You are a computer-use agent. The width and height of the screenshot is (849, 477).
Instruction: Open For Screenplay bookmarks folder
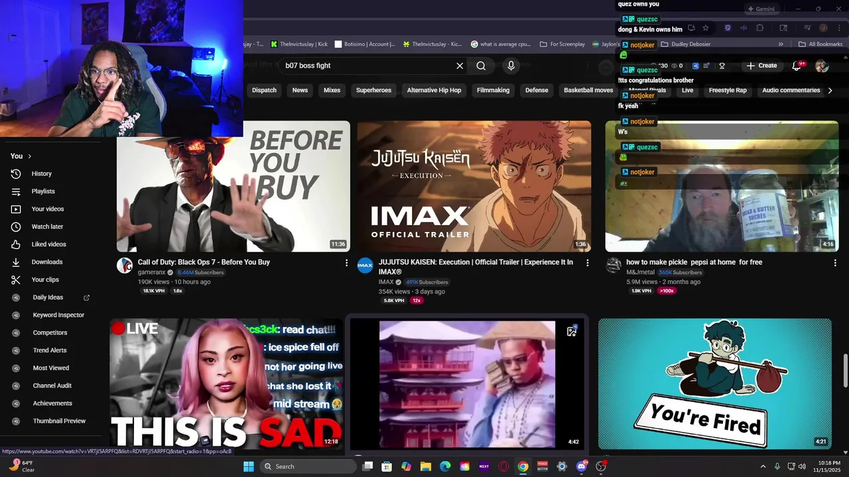tap(562, 44)
